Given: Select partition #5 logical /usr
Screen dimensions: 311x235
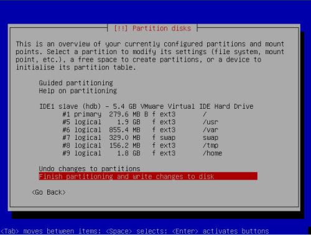Looking at the screenshot, I should point(141,122).
